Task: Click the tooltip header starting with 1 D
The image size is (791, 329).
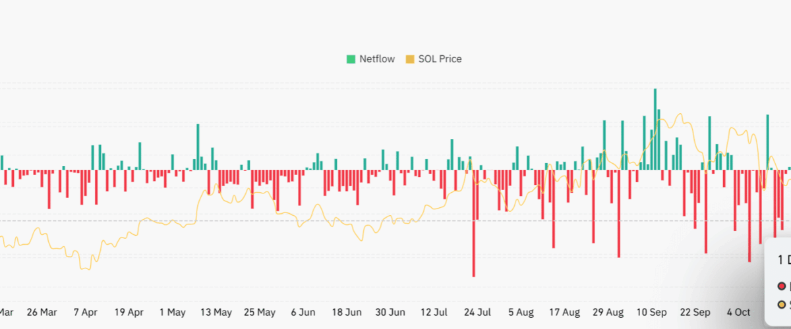Action: (x=783, y=259)
